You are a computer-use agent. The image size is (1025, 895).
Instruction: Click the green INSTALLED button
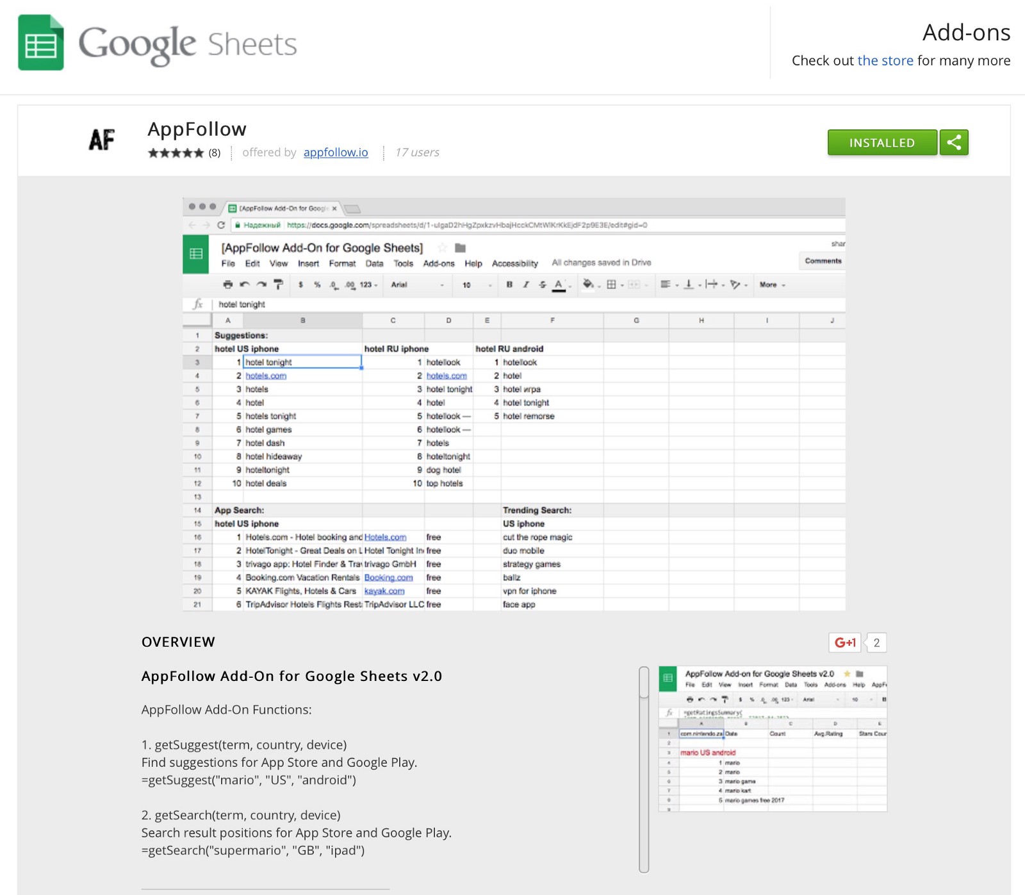pos(881,142)
